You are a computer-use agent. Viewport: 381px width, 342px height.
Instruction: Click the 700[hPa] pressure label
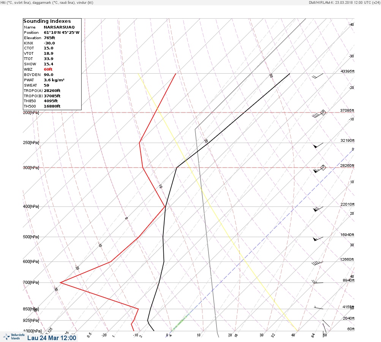31,282
